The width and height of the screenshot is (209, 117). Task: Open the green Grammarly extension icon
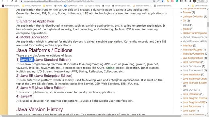177,1
